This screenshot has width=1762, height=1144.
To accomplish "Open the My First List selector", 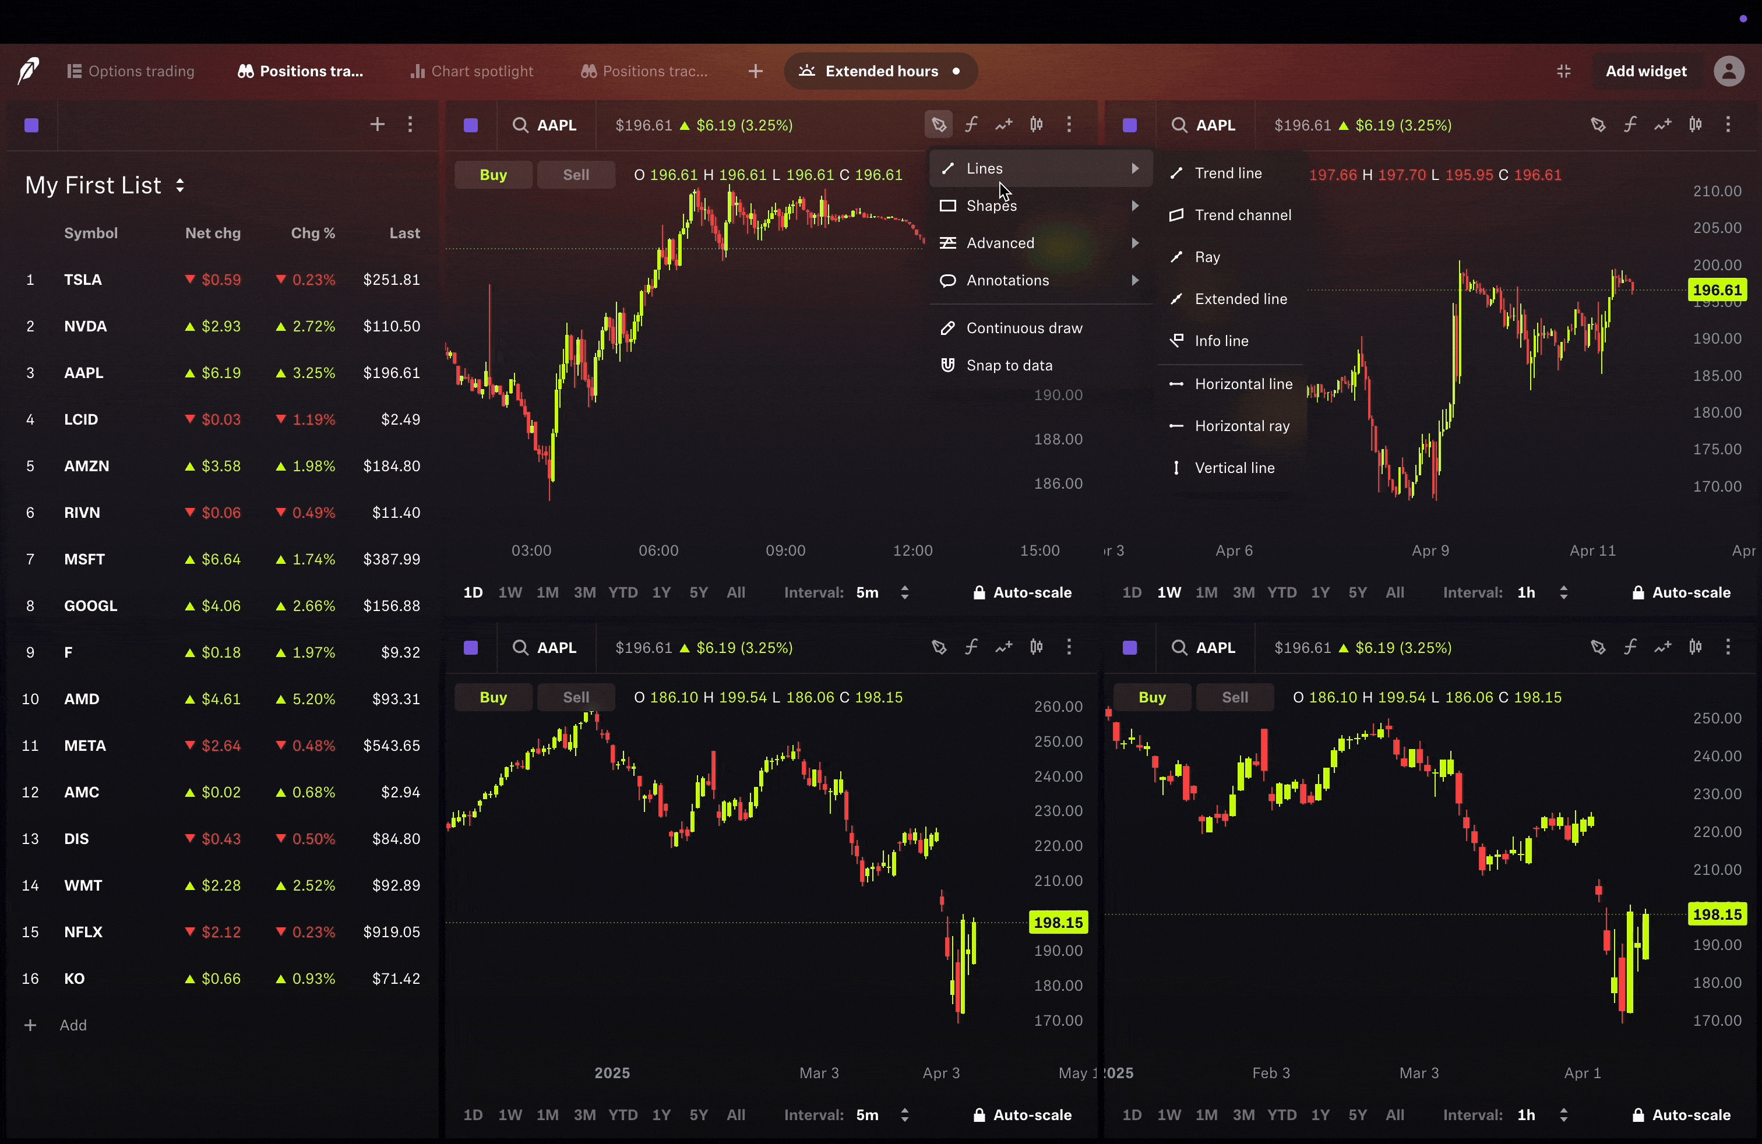I will (x=105, y=186).
